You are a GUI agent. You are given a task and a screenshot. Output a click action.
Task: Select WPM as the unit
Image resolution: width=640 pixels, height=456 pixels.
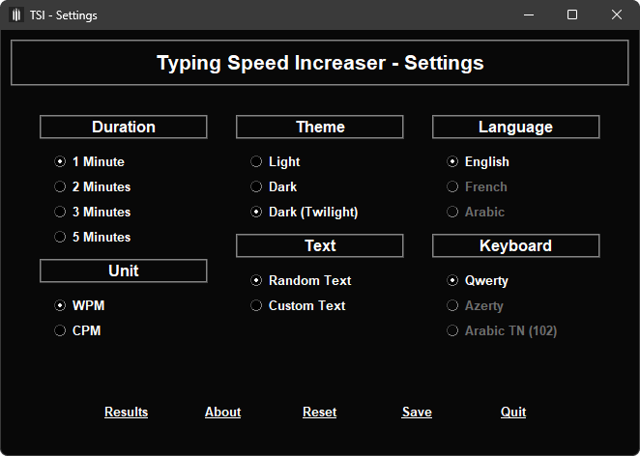pyautogui.click(x=61, y=306)
